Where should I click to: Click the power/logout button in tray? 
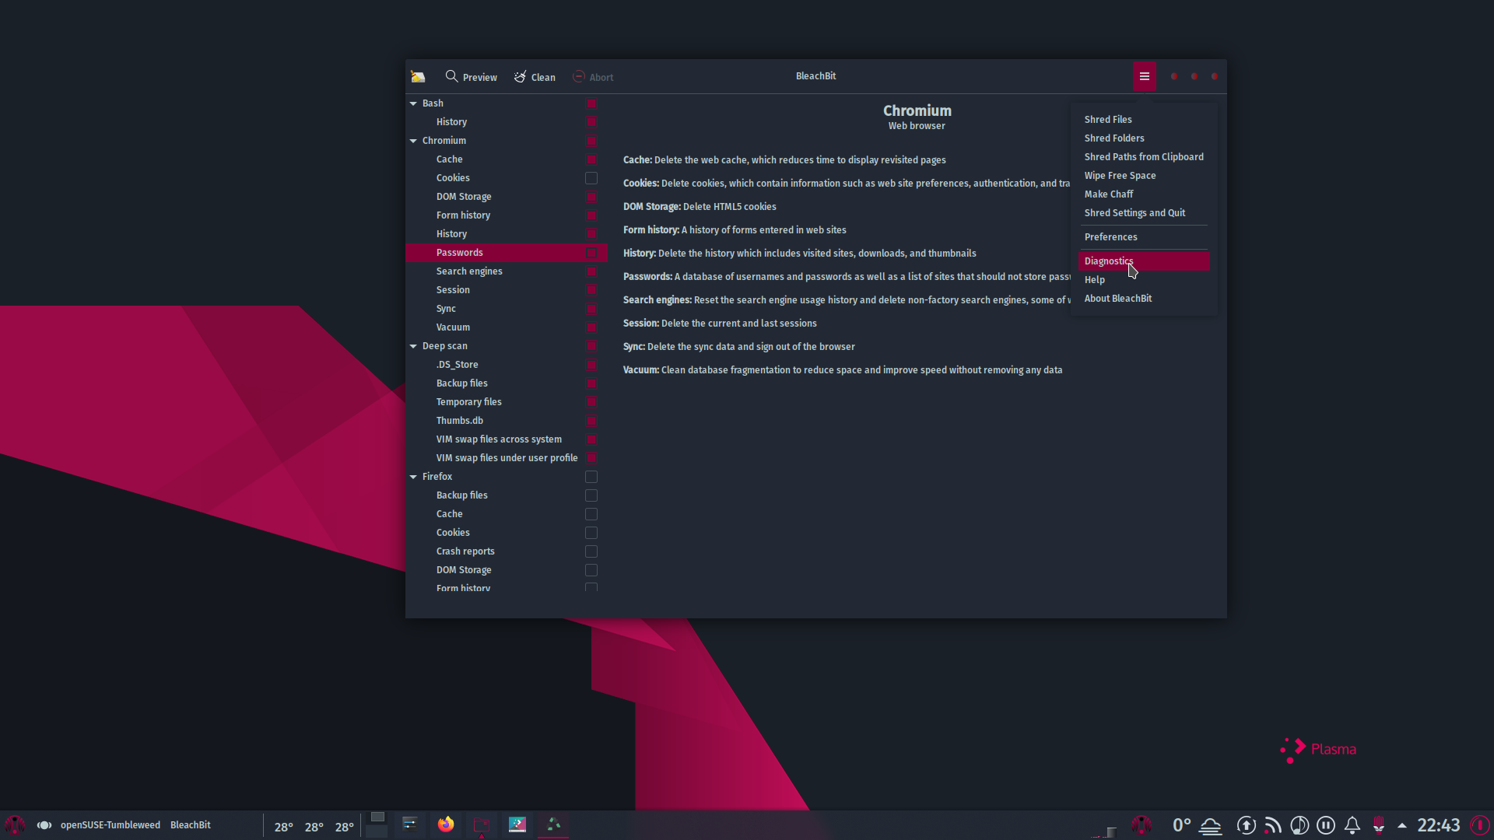pyautogui.click(x=1480, y=825)
